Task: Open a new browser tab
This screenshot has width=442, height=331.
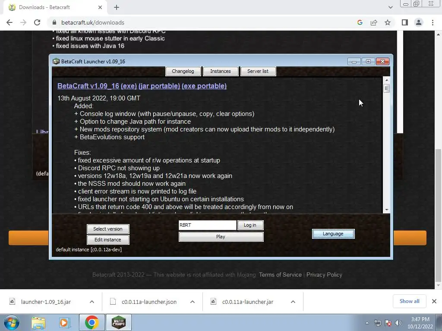Action: click(117, 7)
